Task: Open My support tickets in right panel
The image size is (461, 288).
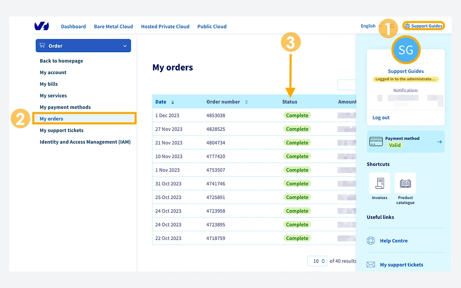Action: pyautogui.click(x=401, y=265)
